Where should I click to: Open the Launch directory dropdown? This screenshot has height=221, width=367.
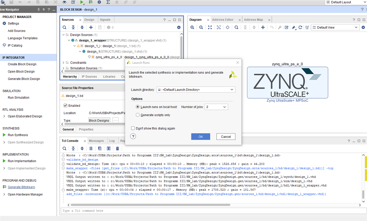pyautogui.click(x=196, y=90)
